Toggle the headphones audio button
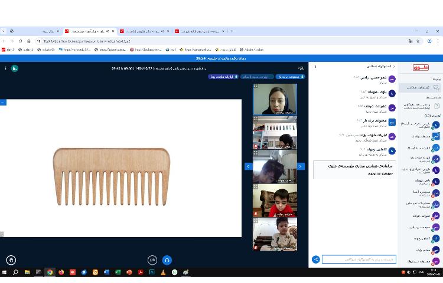The width and height of the screenshot is (443, 283). coord(167,260)
